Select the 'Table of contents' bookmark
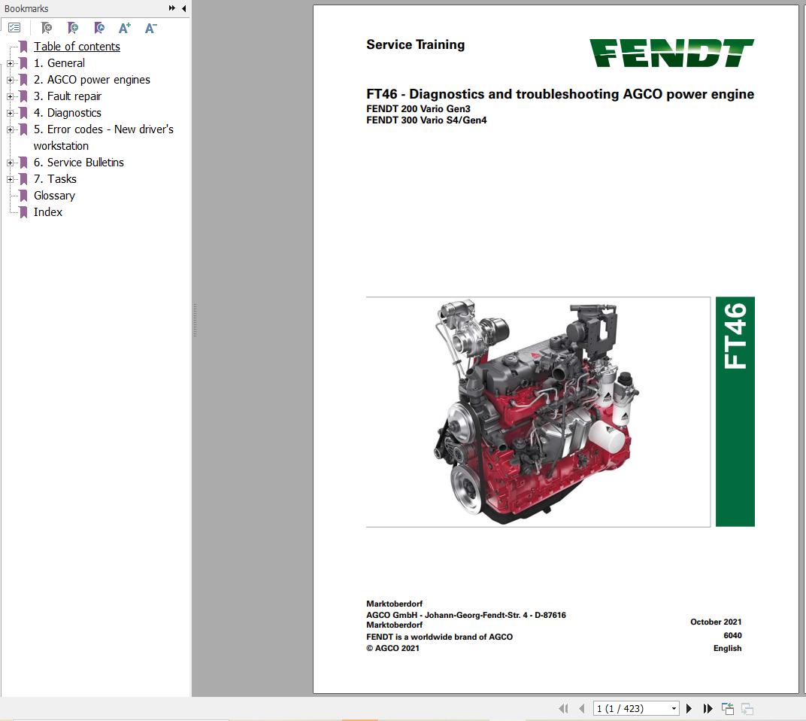 pos(77,46)
